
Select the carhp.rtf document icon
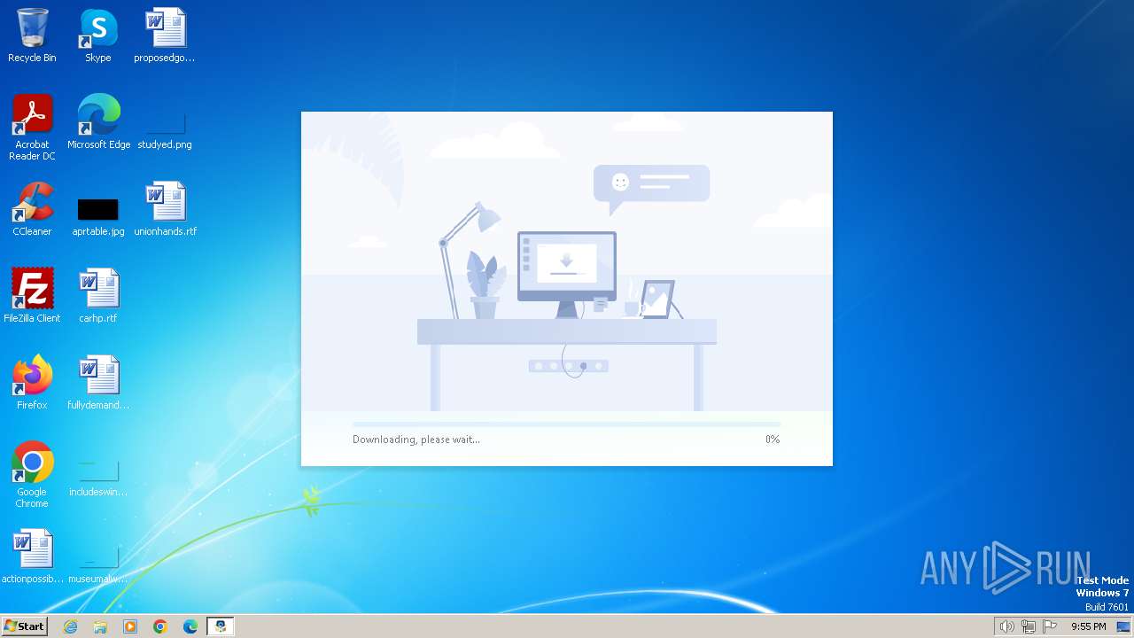(x=98, y=296)
